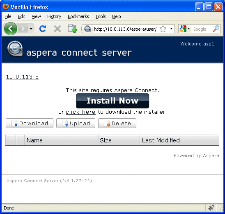The height and width of the screenshot is (214, 225).
Task: Go back with the green Back arrow
Action: pyautogui.click(x=11, y=29)
